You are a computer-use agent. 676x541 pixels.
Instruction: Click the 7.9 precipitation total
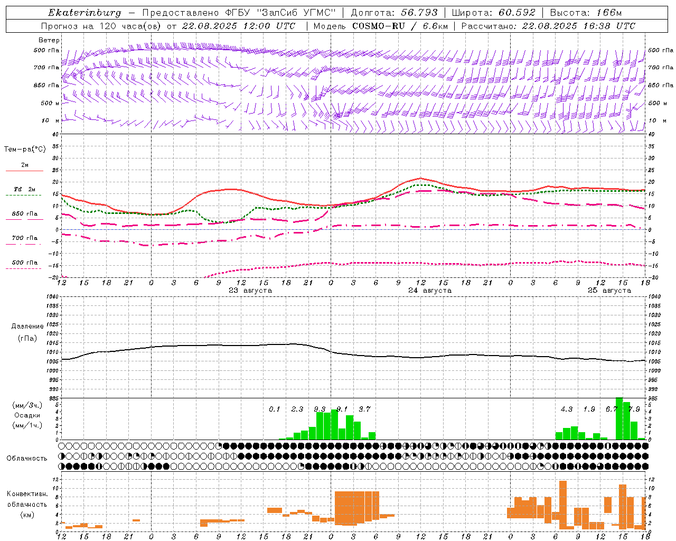click(634, 409)
